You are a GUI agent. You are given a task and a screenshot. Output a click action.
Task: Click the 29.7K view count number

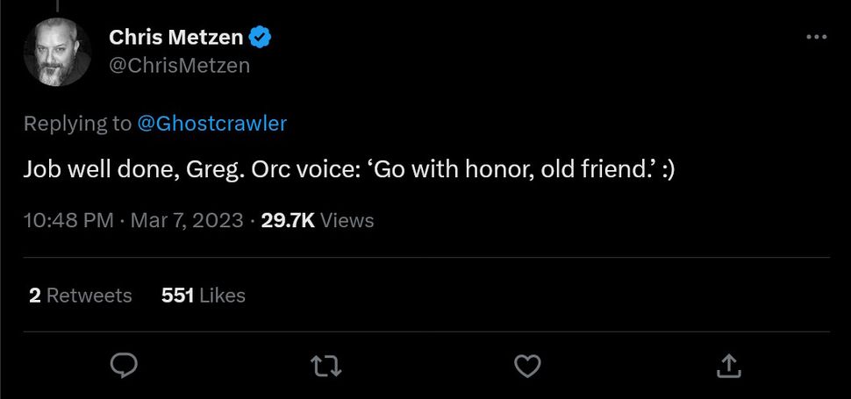coord(288,220)
